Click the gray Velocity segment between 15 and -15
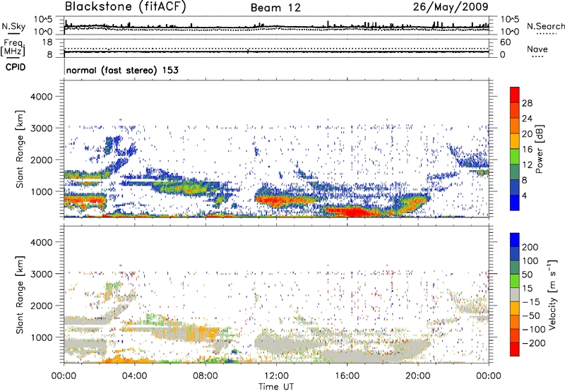Screen dimensions: 565x391 point(515,294)
